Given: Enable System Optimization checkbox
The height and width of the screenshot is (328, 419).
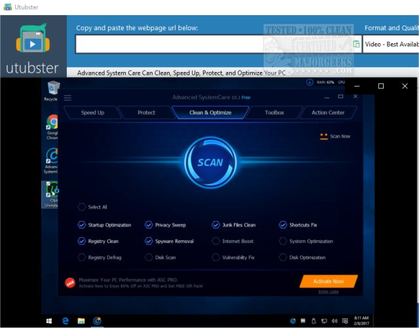Looking at the screenshot, I should point(283,241).
